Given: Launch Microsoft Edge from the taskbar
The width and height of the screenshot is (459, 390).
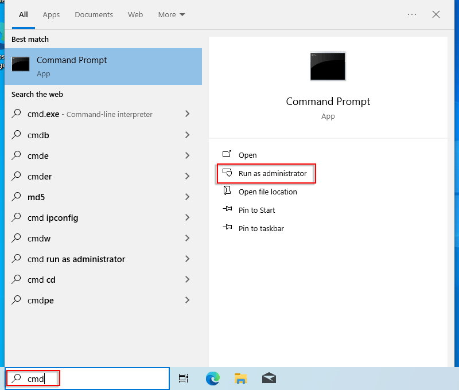Looking at the screenshot, I should 212,379.
